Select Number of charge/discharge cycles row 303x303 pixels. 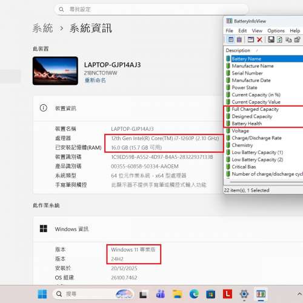[264, 174]
